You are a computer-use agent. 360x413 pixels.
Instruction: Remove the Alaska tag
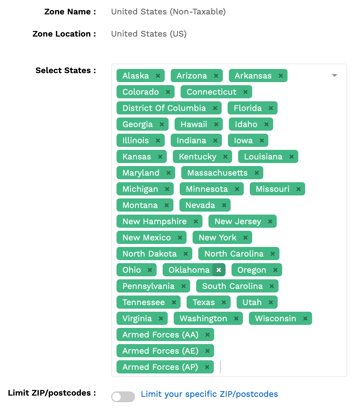coord(158,76)
